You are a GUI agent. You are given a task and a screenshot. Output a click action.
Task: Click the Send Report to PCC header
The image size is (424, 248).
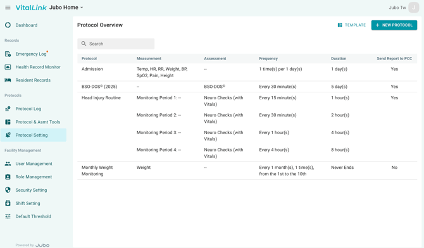coord(394,58)
